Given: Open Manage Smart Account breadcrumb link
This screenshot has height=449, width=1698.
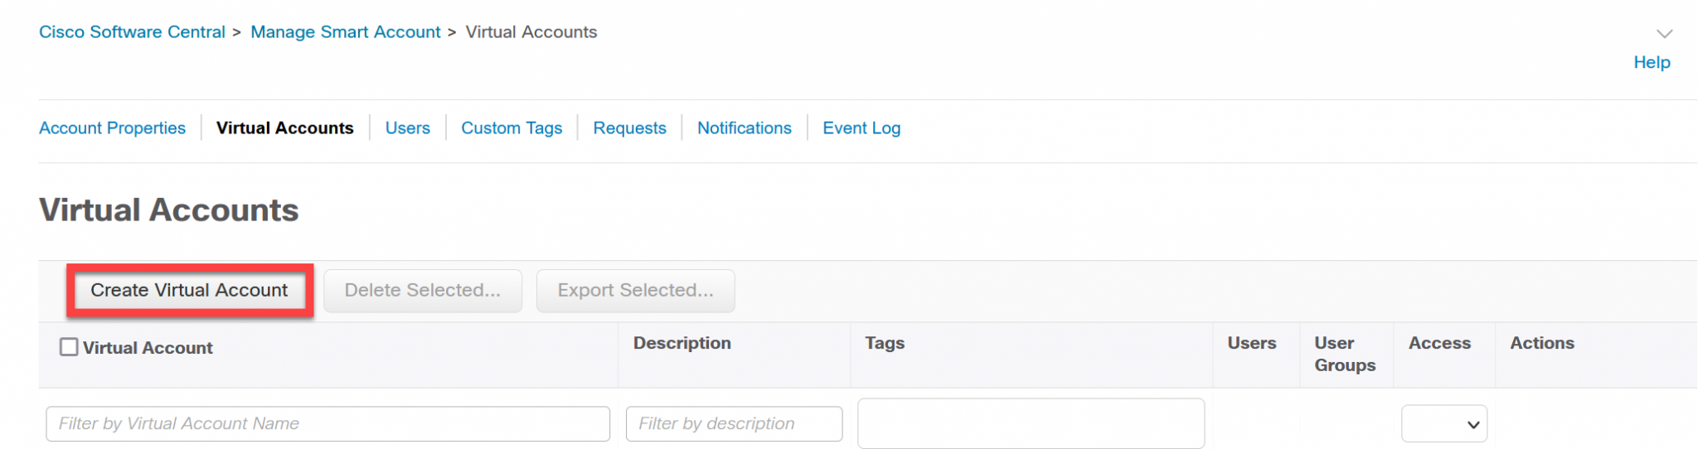Looking at the screenshot, I should 345,32.
